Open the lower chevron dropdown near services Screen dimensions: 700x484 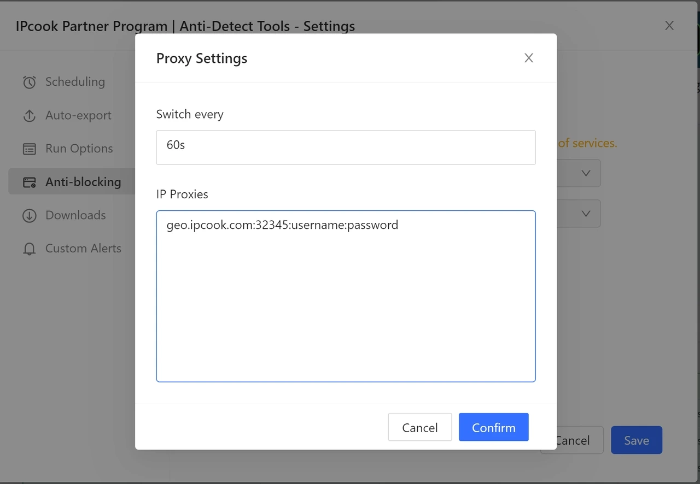point(585,214)
